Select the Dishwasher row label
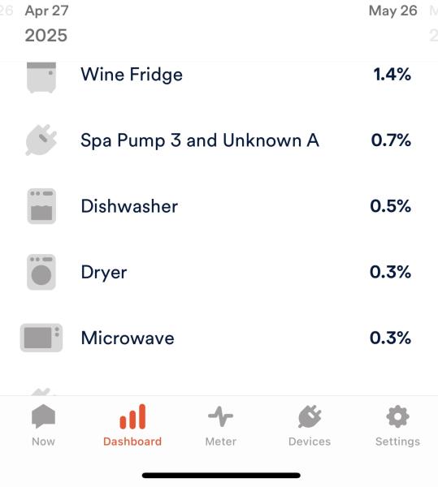438x487 pixels. (129, 206)
